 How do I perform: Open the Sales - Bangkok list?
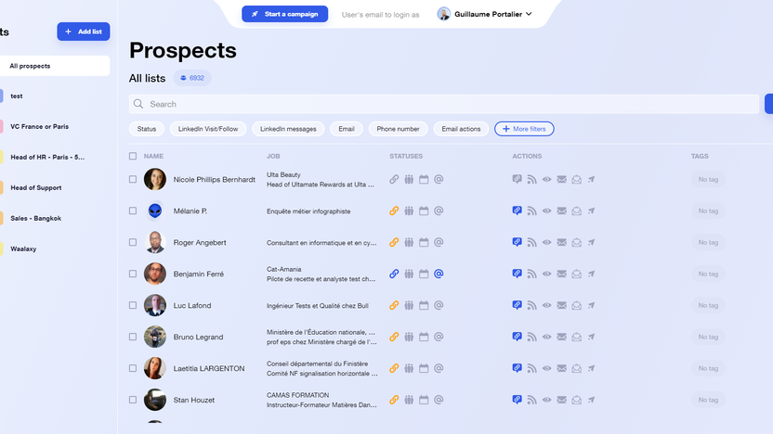point(36,218)
